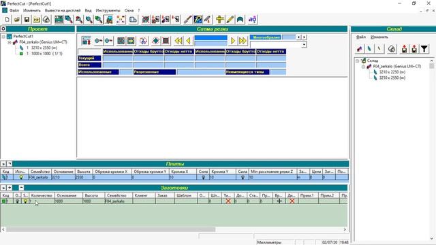Click the funnel filter icon in Склад
This screenshot has width=436, height=245.
tap(424, 49)
